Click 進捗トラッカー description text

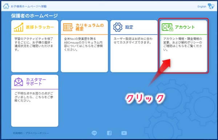pyautogui.click(x=34, y=44)
